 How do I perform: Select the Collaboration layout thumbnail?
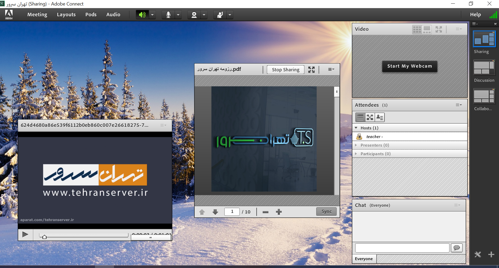pyautogui.click(x=484, y=96)
